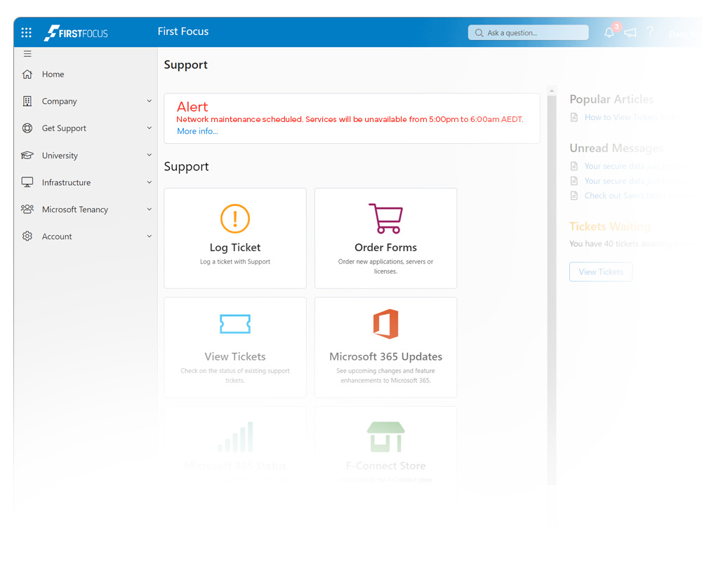Select Home in the sidebar

click(x=53, y=74)
